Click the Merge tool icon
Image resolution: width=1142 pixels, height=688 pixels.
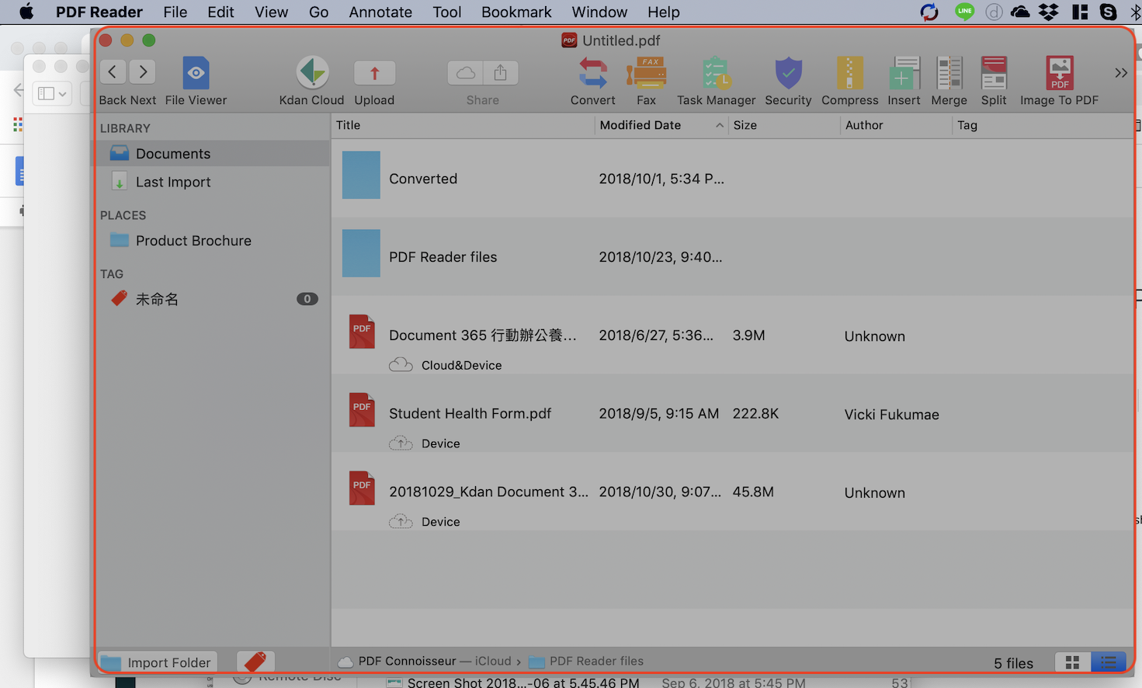[949, 73]
